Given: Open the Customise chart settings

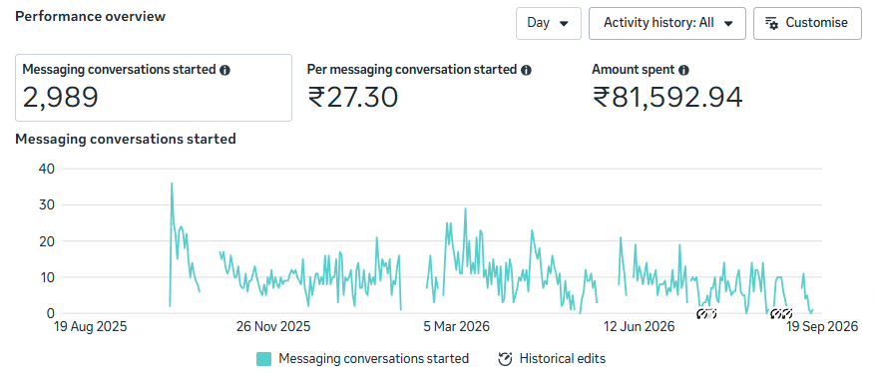Looking at the screenshot, I should [x=807, y=24].
